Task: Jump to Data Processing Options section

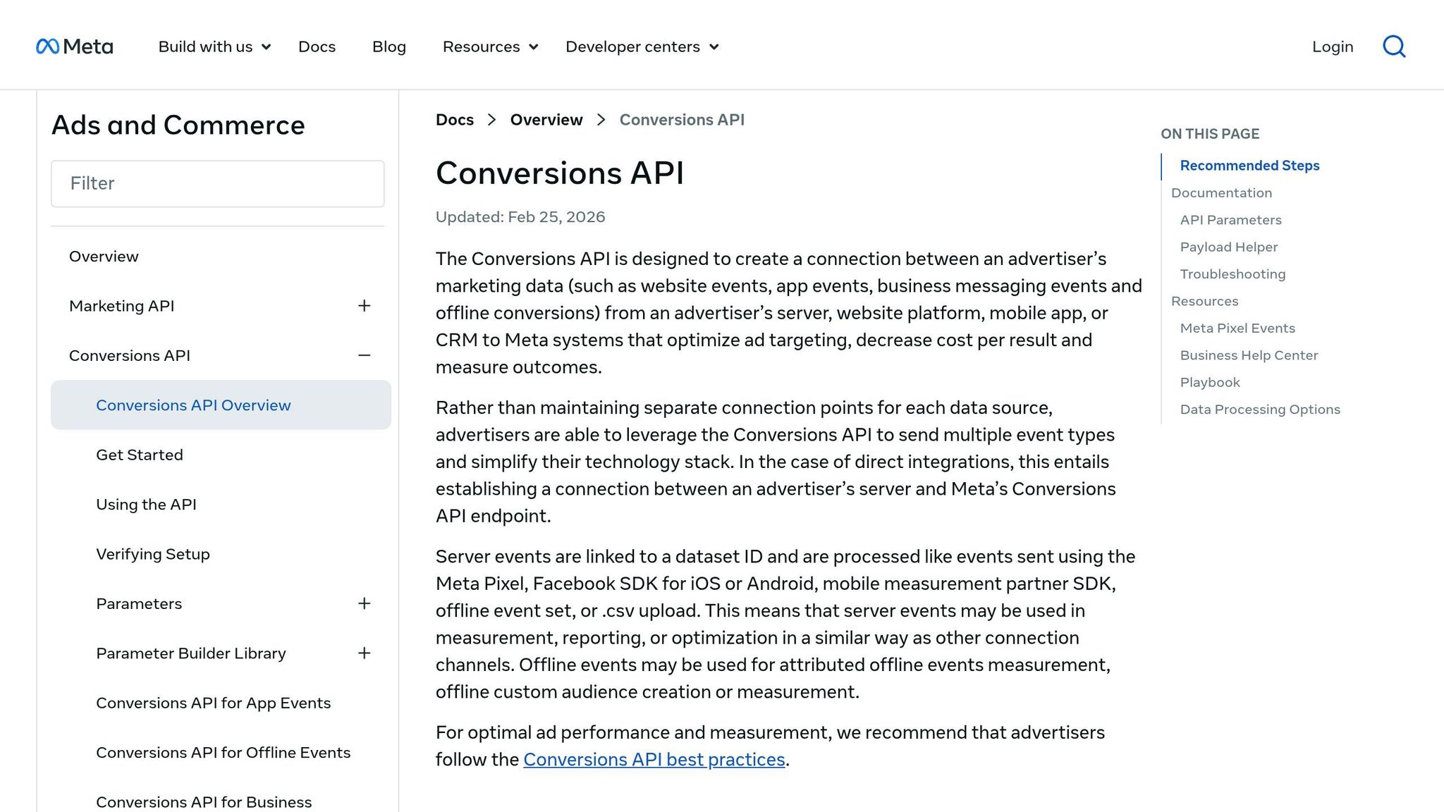Action: (x=1260, y=410)
